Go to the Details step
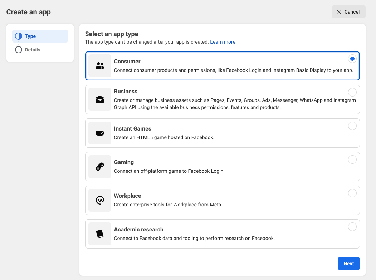376x280 pixels. click(40, 50)
